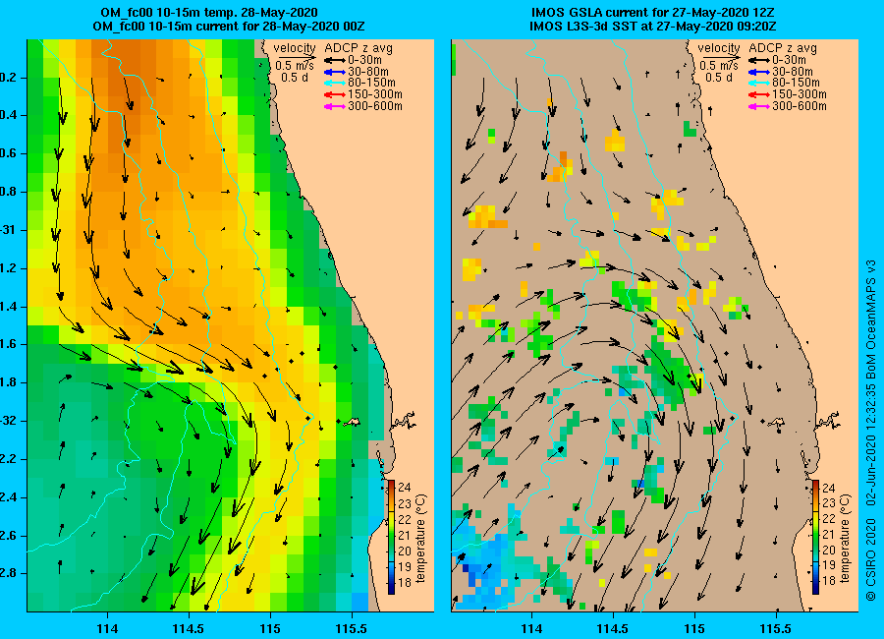Click cyan 80-150m arrow in left map legend
This screenshot has width=884, height=639.
click(334, 83)
